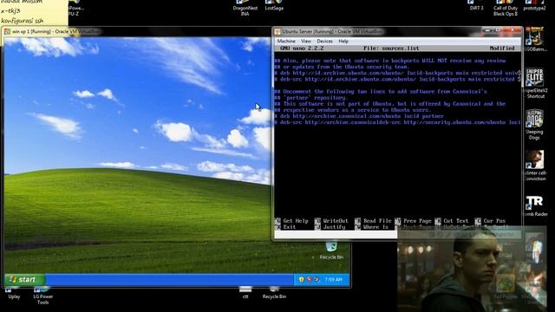Open the Help menu in Ubuntu Server window
Viewport: 555px width, 312px height.
343,42
